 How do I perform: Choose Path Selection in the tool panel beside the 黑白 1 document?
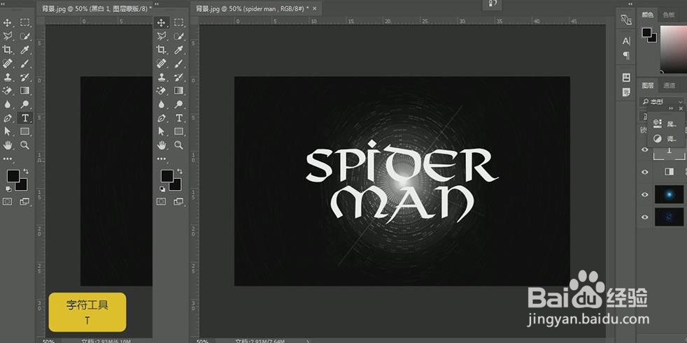point(8,131)
